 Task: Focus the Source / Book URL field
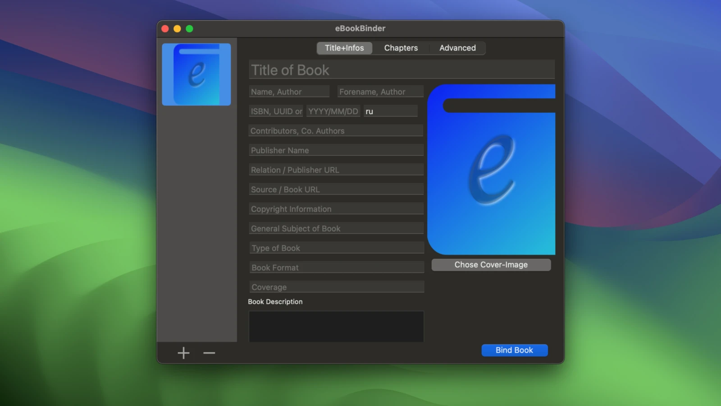[336, 189]
